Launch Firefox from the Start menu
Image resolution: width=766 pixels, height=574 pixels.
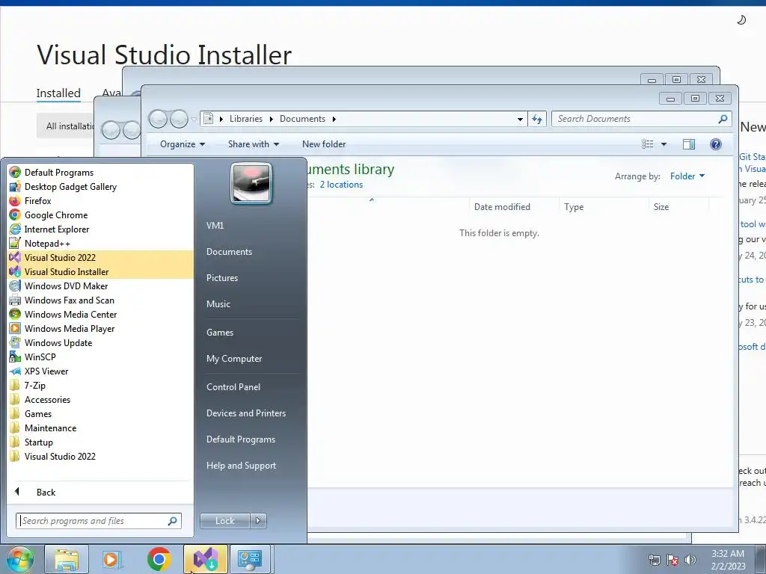[x=100, y=200]
